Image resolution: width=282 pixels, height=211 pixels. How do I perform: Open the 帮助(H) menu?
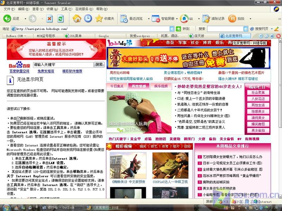[x=102, y=9]
